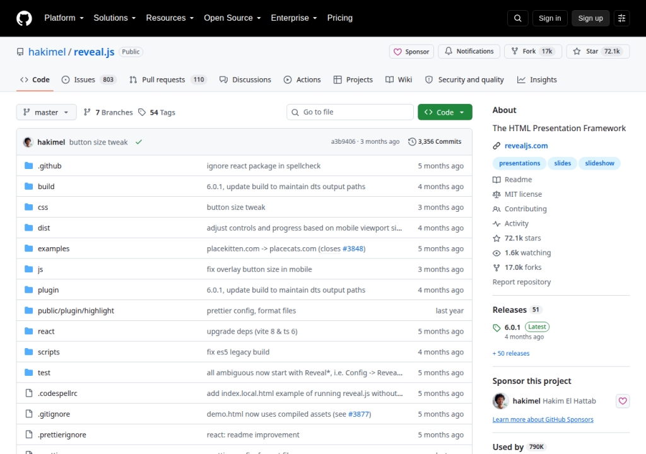Screen dimensions: 646x454
Task: Star the reveal.js repository
Action: click(598, 51)
